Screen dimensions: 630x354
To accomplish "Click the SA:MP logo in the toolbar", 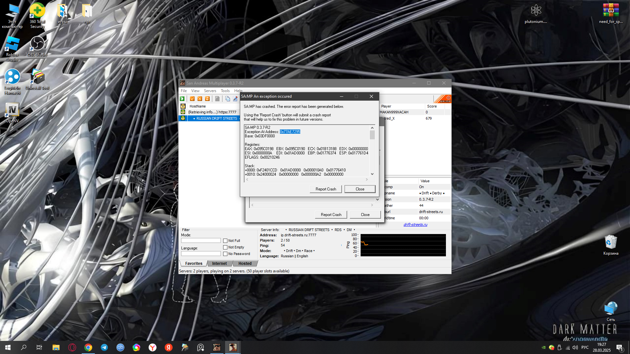I will click(443, 99).
